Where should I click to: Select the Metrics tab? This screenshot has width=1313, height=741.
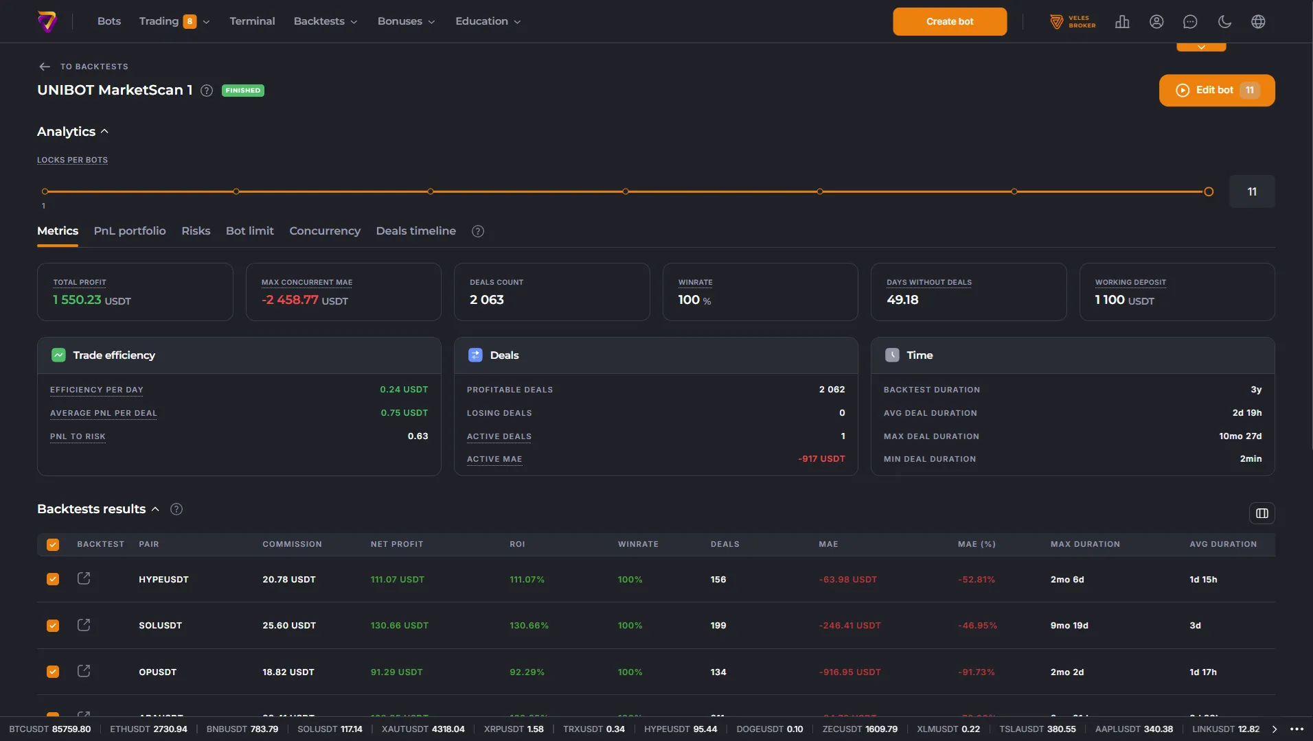pyautogui.click(x=58, y=231)
